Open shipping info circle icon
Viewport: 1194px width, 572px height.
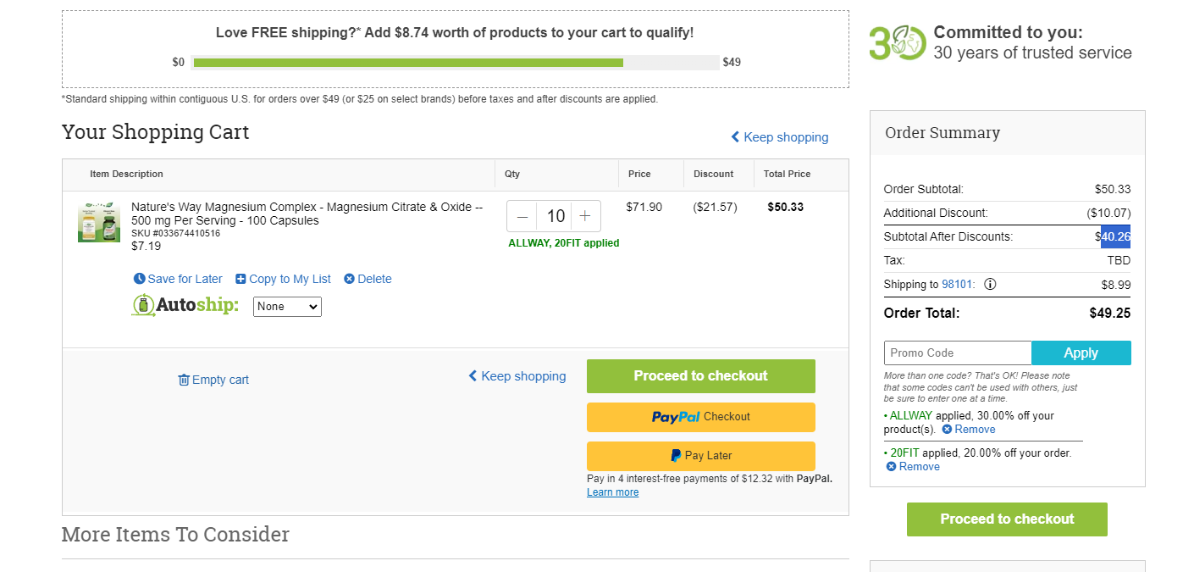[990, 284]
